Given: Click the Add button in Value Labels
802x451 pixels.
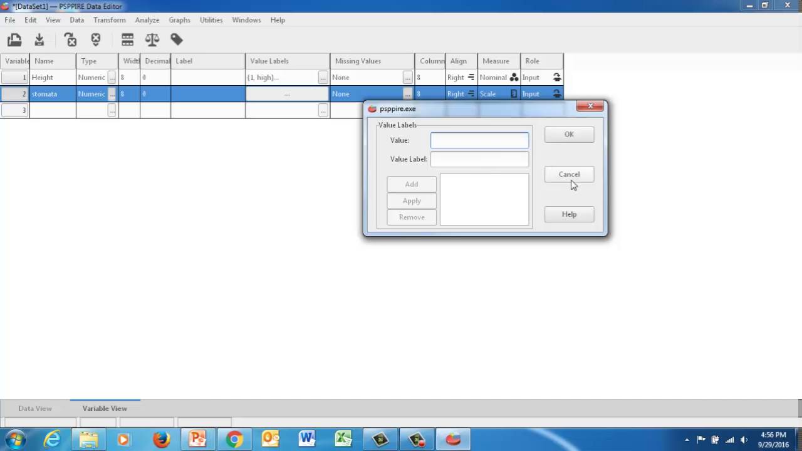Looking at the screenshot, I should point(412,184).
